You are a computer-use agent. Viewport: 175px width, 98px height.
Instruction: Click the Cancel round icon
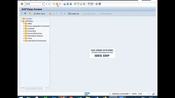pos(60,4)
